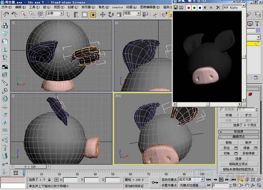Screen dimensions: 263x190
Task: Click Clone Rendered Frame Window binoculars icon
Action: (x=181, y=8)
